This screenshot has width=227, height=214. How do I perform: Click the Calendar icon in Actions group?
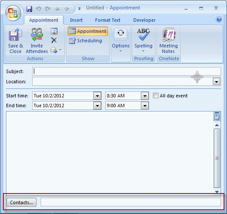[x=54, y=31]
